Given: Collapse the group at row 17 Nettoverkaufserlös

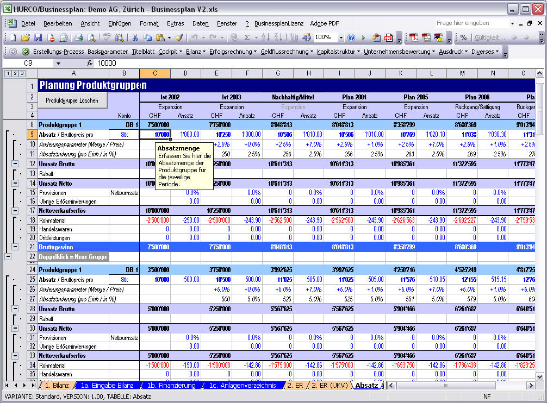Looking at the screenshot, I should [15, 210].
